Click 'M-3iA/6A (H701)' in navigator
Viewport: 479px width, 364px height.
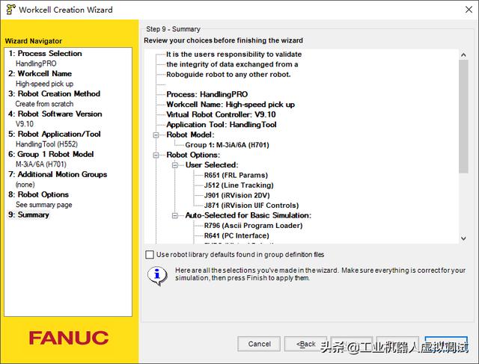[x=41, y=164]
